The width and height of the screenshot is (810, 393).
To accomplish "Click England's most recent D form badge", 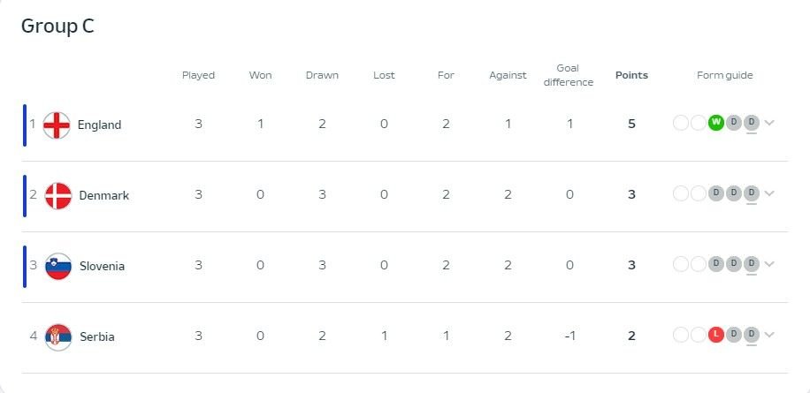I will click(x=752, y=123).
